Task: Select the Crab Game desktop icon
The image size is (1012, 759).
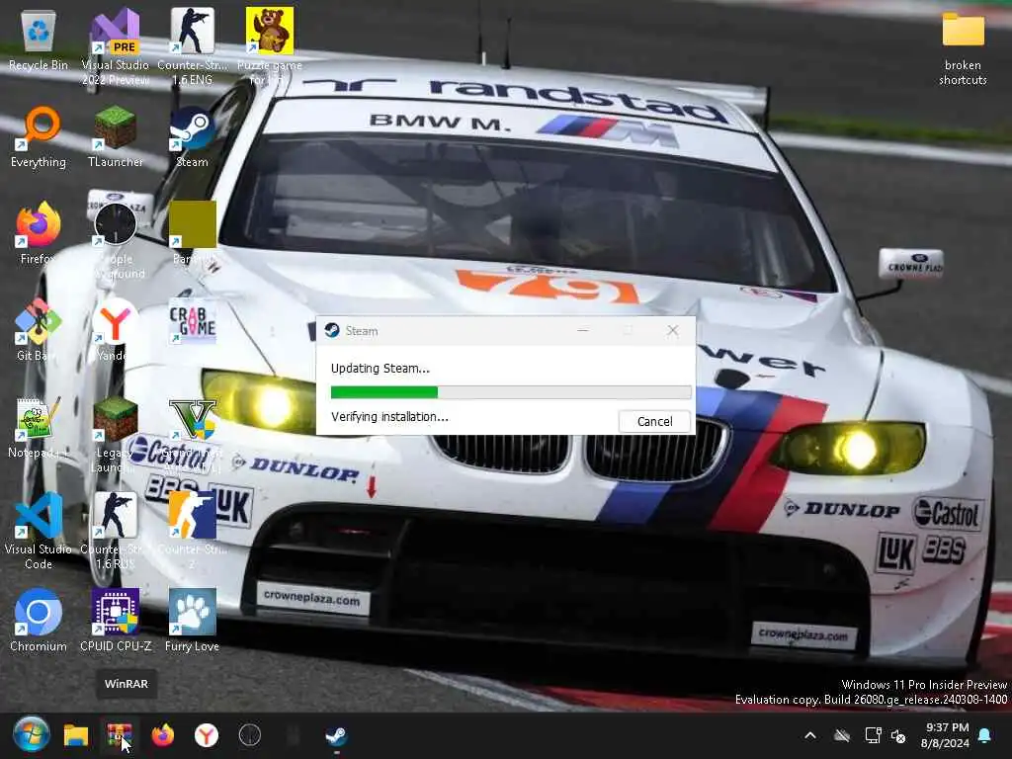Action: [193, 321]
